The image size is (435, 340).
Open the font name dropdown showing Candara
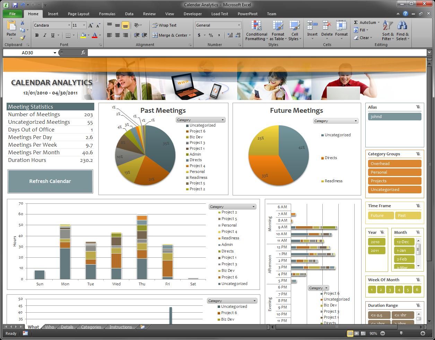tap(69, 25)
